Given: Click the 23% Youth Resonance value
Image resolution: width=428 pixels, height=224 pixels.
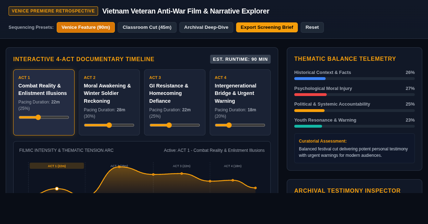Looking at the screenshot, I should pos(410,120).
